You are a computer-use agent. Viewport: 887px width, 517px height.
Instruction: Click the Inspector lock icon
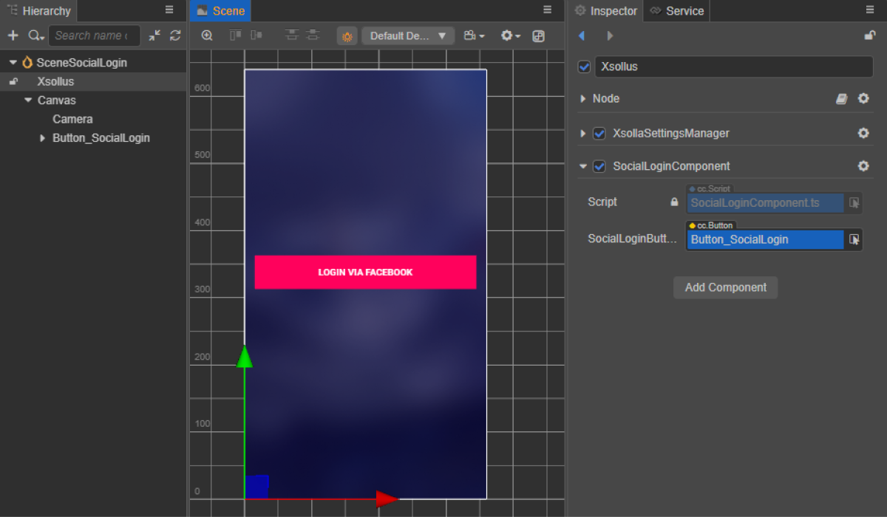tap(870, 35)
